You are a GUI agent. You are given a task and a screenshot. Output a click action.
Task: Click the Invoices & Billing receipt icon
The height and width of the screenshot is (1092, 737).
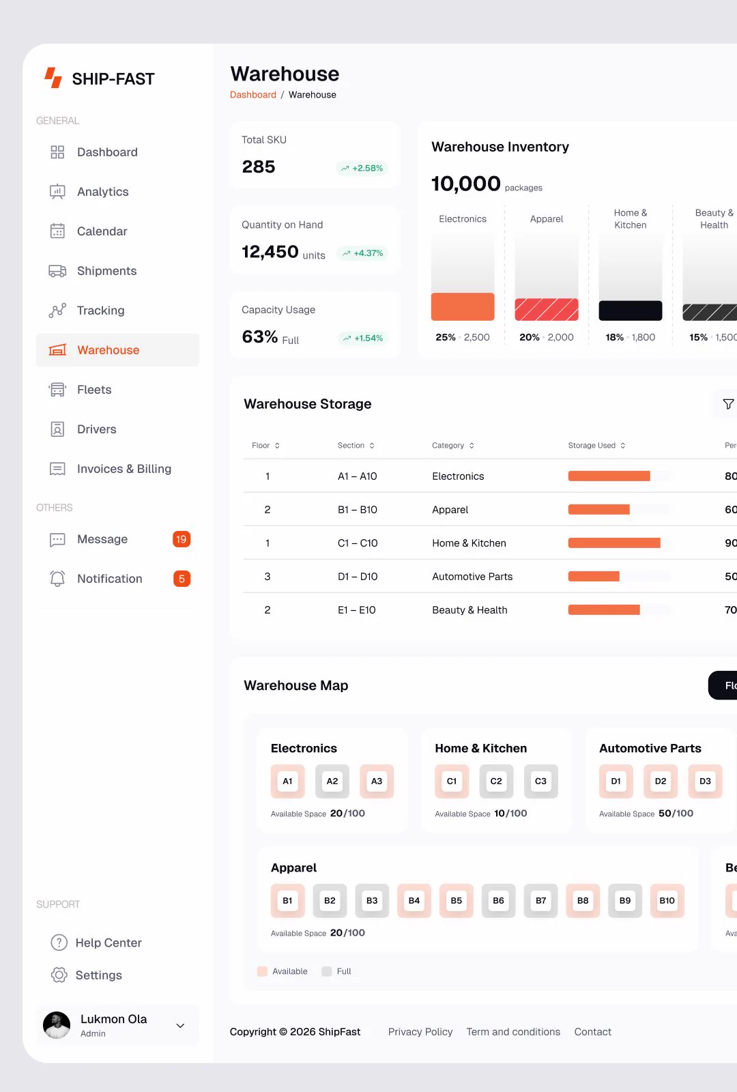point(57,469)
